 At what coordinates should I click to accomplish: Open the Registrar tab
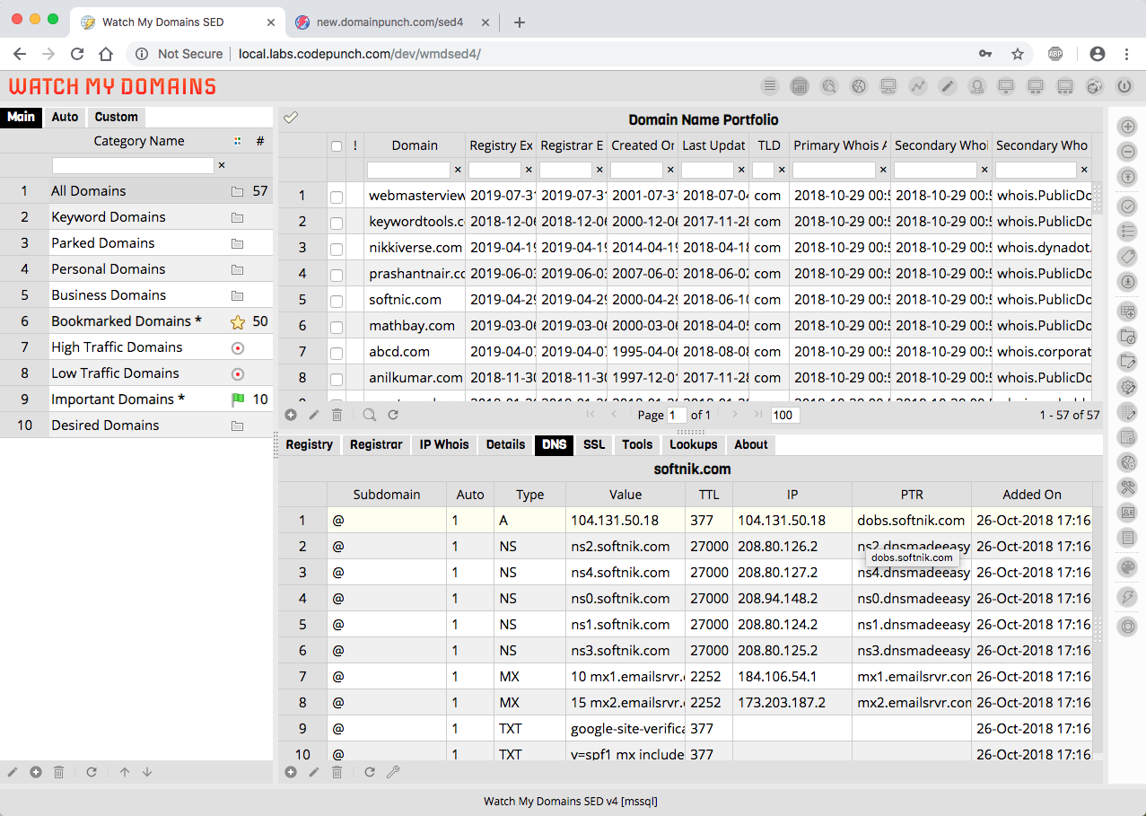point(376,444)
